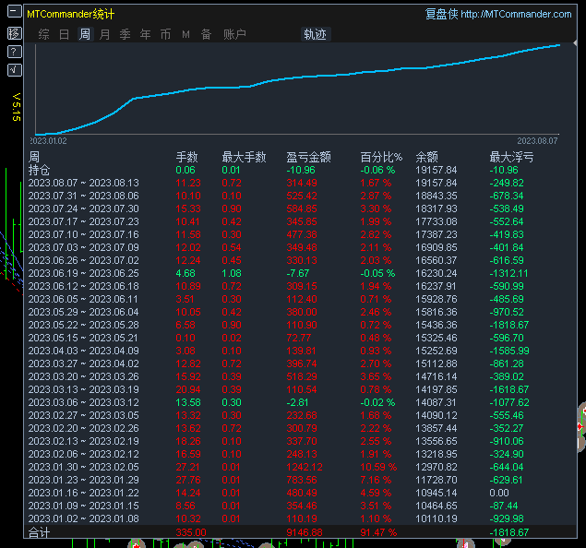Click the 百分比% column header
This screenshot has height=548, width=586.
[x=381, y=157]
